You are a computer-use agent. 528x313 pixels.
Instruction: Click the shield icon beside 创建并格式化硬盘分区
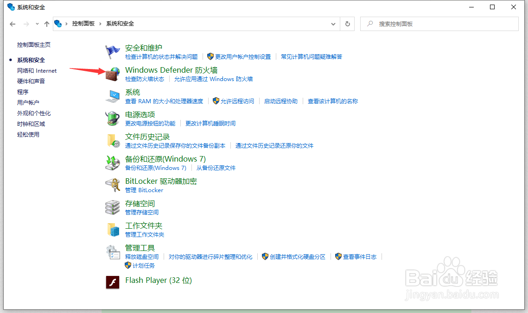click(265, 256)
